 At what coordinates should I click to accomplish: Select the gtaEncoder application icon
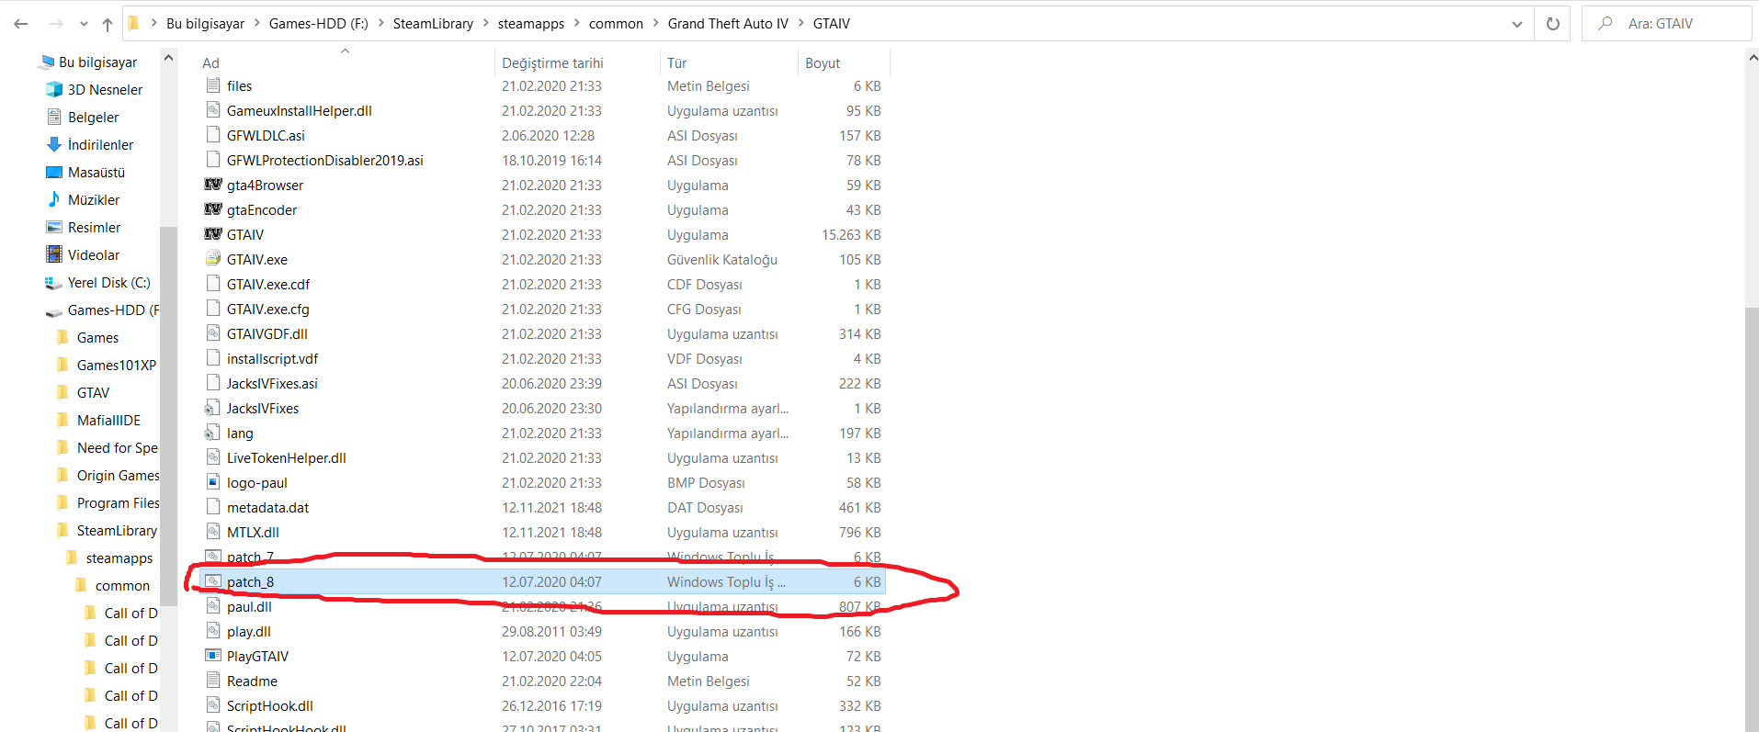pos(213,209)
